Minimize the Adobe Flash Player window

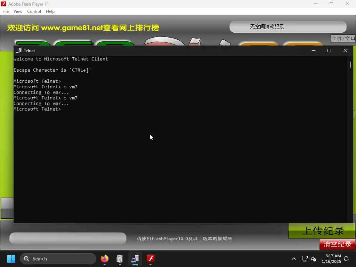click(316, 3)
